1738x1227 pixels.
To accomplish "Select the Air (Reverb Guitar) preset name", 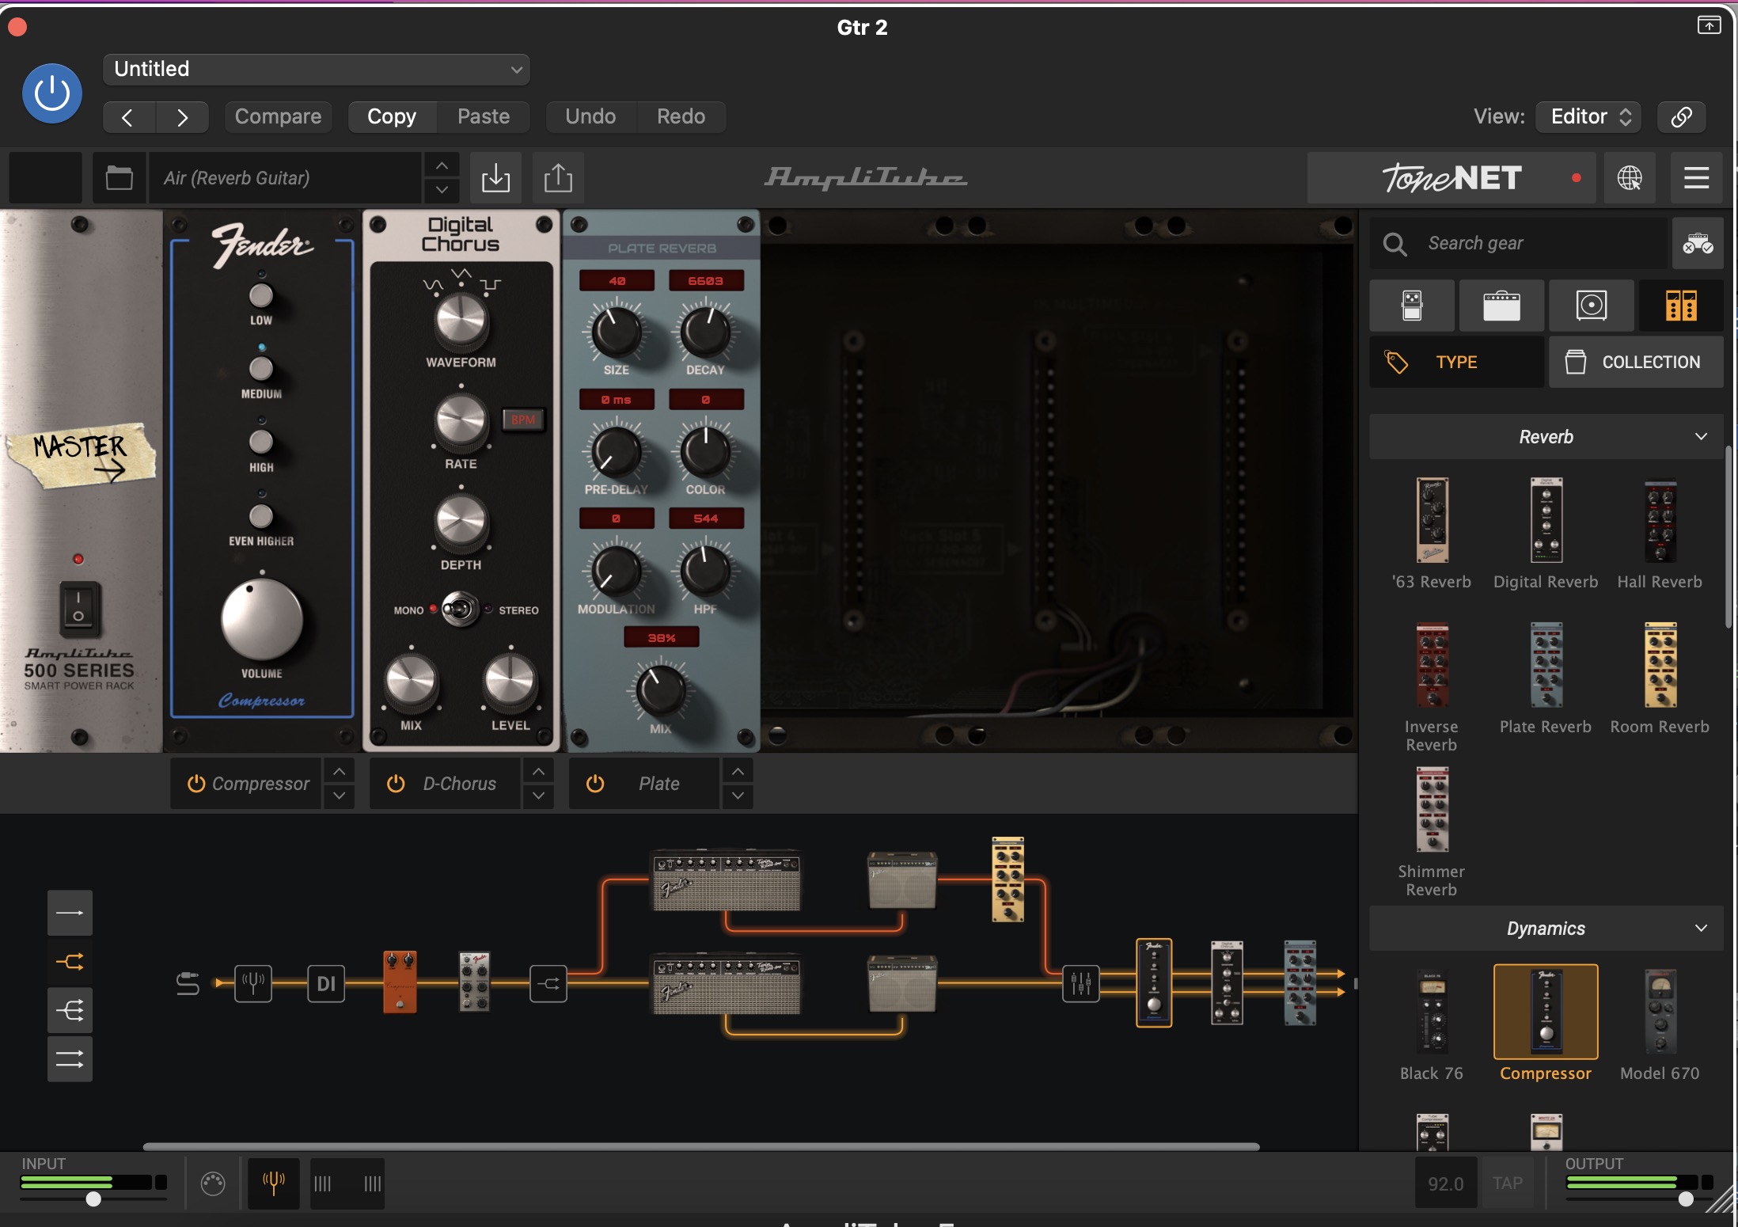I will pos(285,177).
